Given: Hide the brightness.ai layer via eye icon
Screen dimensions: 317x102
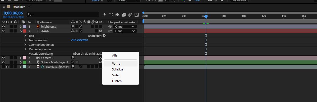Looking at the screenshot, I should click(x=3, y=26).
